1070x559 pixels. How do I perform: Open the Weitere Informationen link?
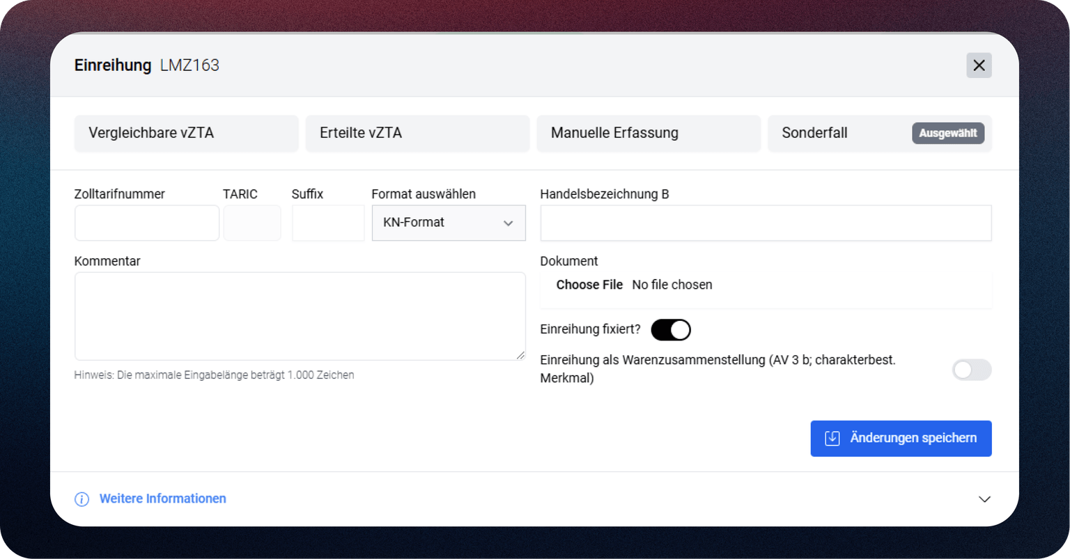pyautogui.click(x=162, y=498)
